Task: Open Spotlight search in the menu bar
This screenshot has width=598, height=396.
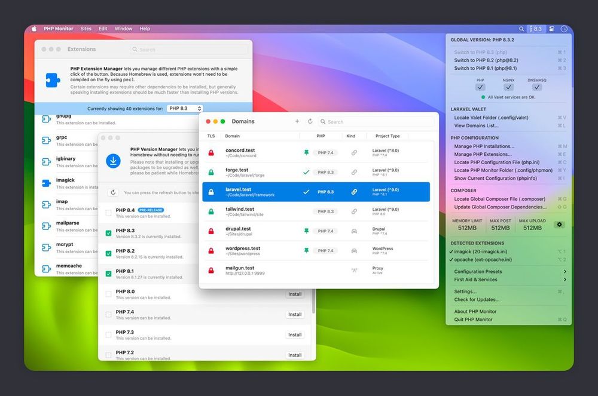Action: point(521,29)
